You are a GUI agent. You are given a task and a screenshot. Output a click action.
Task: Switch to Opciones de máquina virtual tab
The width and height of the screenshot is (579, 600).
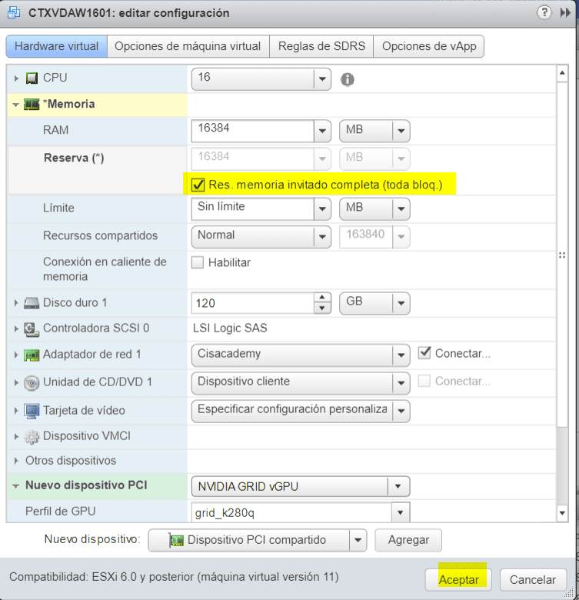(x=188, y=46)
